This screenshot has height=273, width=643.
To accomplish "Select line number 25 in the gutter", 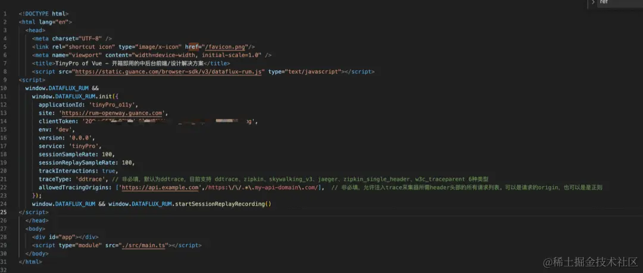I will tap(4, 212).
